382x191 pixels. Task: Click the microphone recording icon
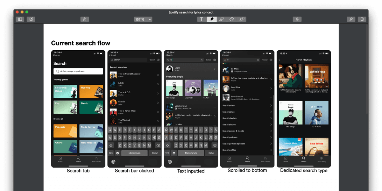coord(297,19)
